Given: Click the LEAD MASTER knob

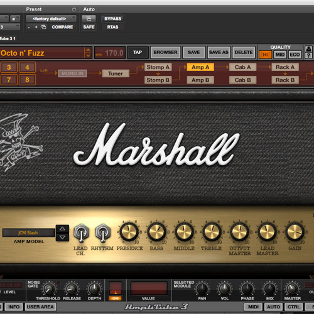Looking at the screenshot, I should (267, 232).
